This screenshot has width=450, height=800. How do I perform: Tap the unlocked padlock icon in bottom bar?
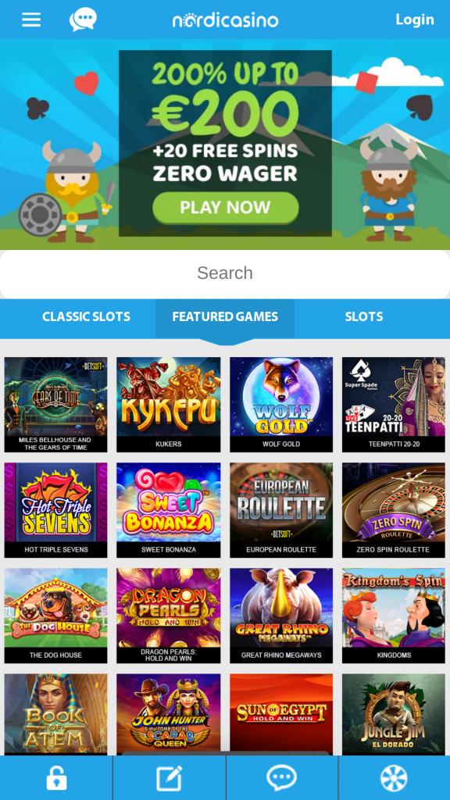pyautogui.click(x=56, y=779)
